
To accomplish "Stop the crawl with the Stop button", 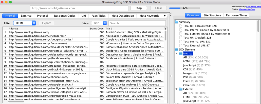I will [139, 8].
